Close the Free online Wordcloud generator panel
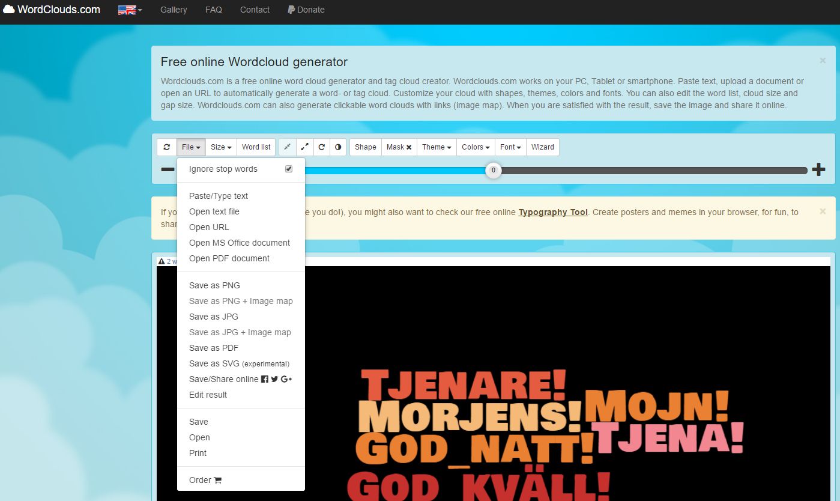The image size is (840, 501). (823, 61)
